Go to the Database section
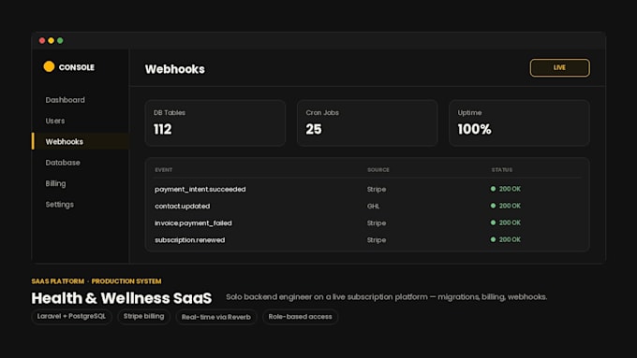 (63, 163)
